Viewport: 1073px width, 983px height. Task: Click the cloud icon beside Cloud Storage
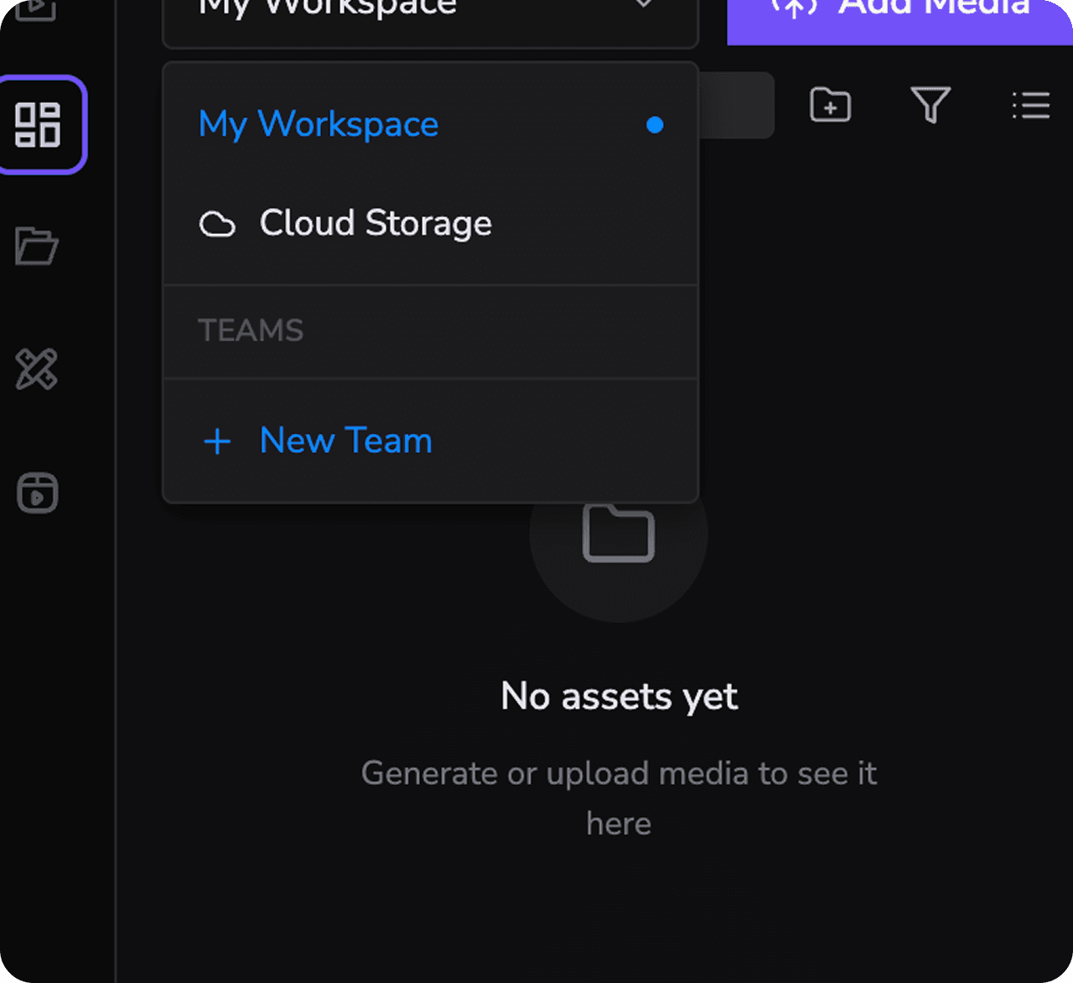pyautogui.click(x=217, y=224)
